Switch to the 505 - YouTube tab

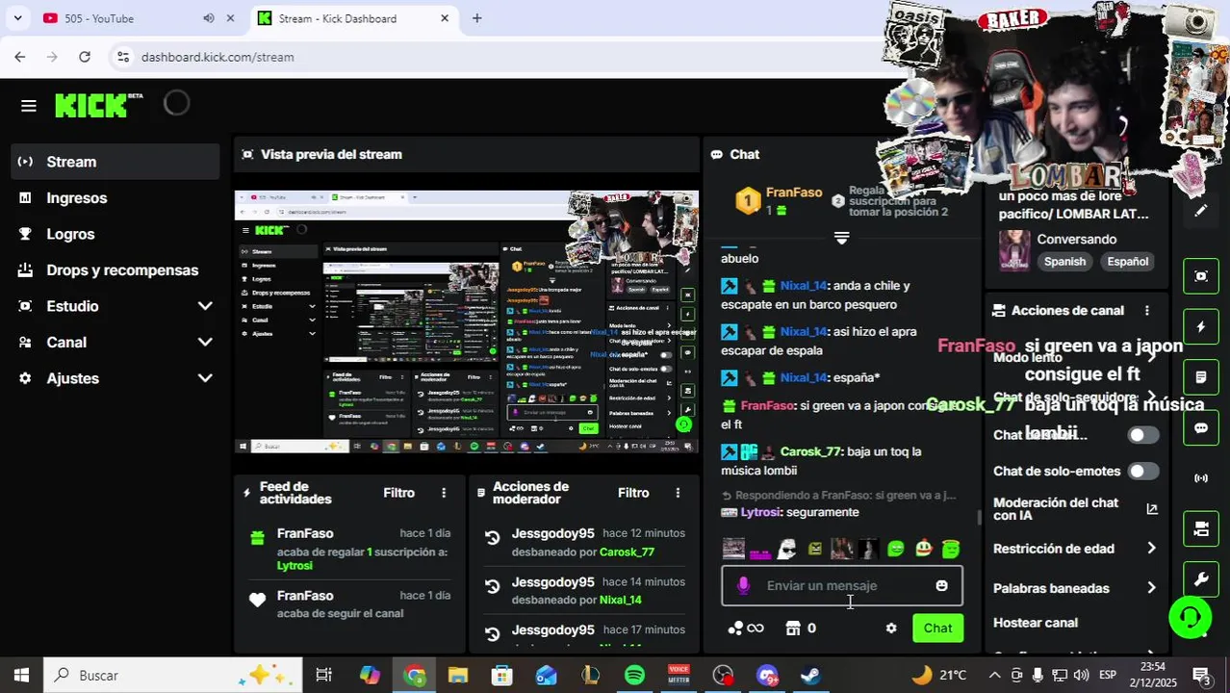click(x=139, y=18)
